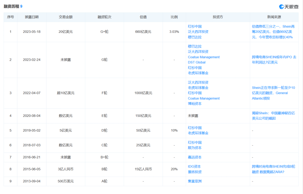Open 泛大西洋投资 link in the F轮 row
The width and height of the screenshot is (303, 194).
[198, 82]
